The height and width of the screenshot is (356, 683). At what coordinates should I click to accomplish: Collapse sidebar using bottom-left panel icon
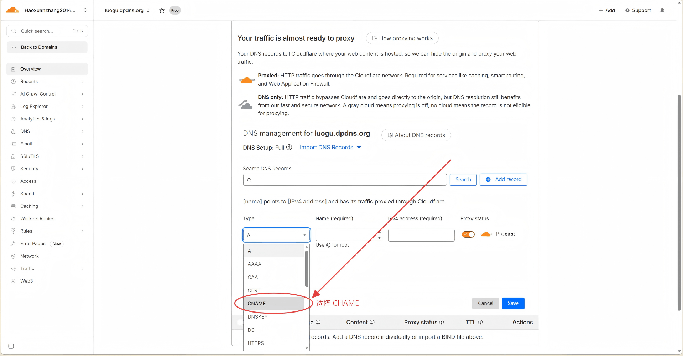11,346
